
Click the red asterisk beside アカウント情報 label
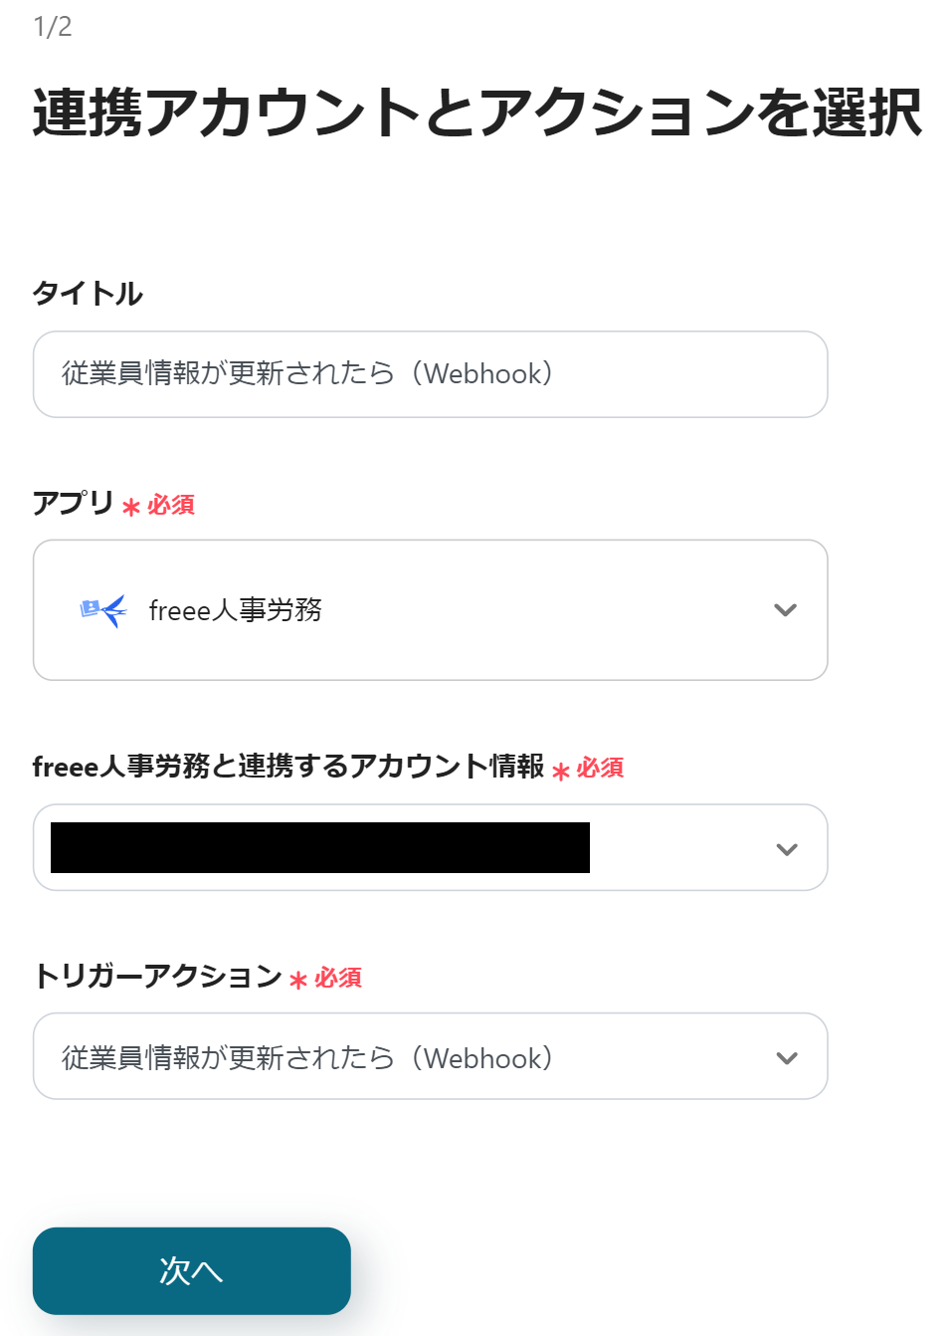[x=561, y=771]
